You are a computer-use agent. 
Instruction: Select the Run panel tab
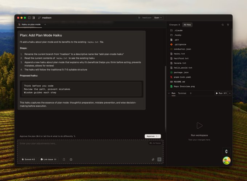click(x=173, y=93)
